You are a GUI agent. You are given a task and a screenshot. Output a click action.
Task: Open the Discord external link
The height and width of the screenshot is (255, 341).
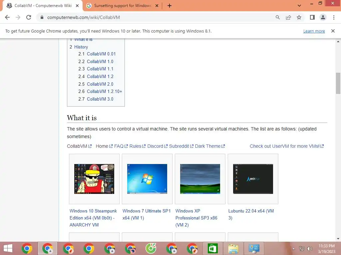(x=158, y=146)
